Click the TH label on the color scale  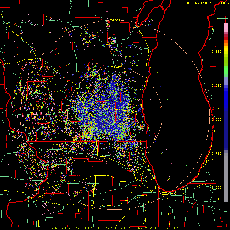tap(220, 199)
